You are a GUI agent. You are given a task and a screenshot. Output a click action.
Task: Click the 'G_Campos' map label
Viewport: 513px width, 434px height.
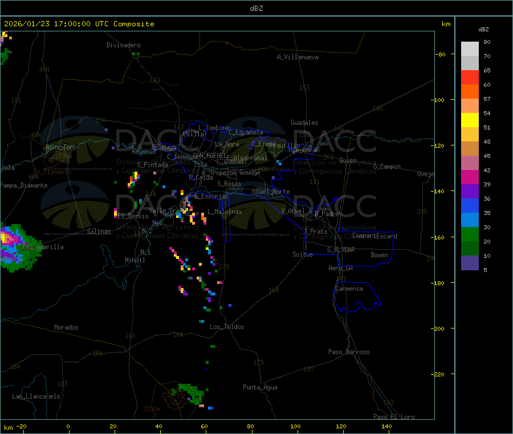pyautogui.click(x=388, y=167)
